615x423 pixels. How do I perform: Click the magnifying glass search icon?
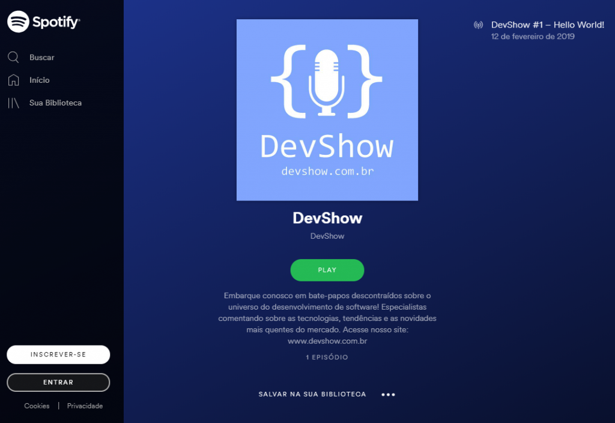[13, 58]
